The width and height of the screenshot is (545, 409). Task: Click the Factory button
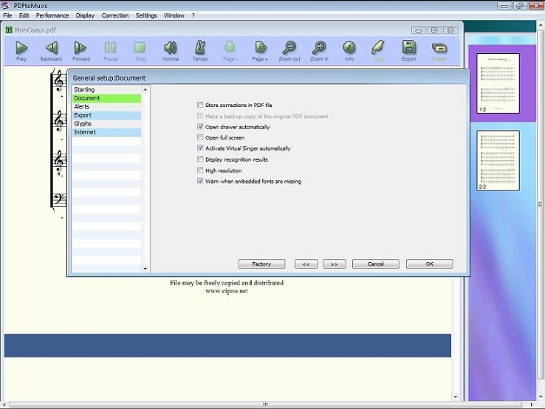(x=261, y=264)
